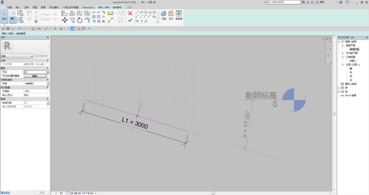Click the Trim/Extend to Corner tool
This screenshot has width=369, height=195.
87,20
